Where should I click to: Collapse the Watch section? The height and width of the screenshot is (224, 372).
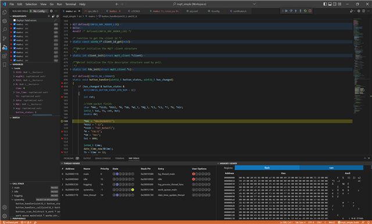pos(11,118)
